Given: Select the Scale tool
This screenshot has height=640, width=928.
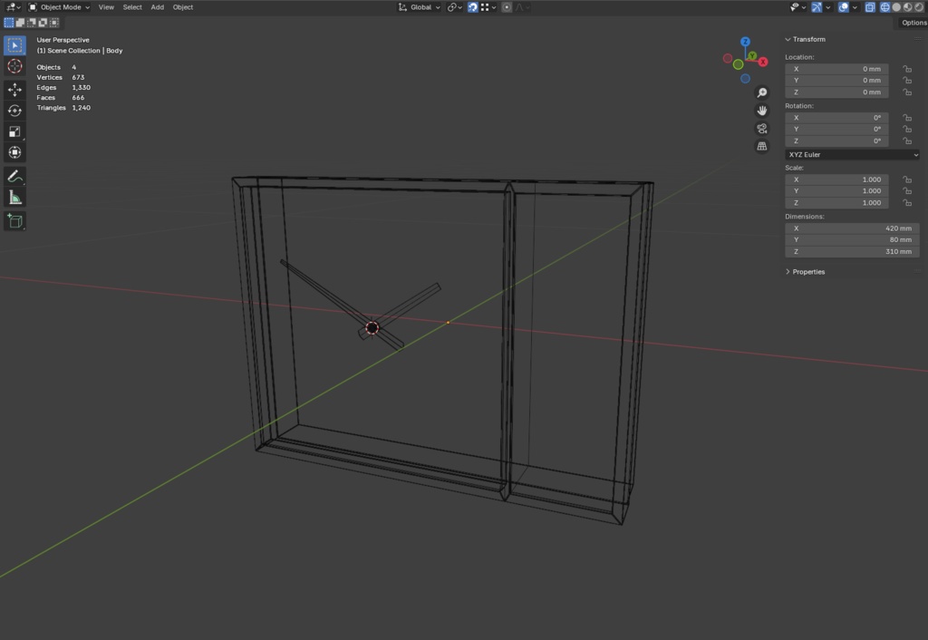Looking at the screenshot, I should coord(14,131).
